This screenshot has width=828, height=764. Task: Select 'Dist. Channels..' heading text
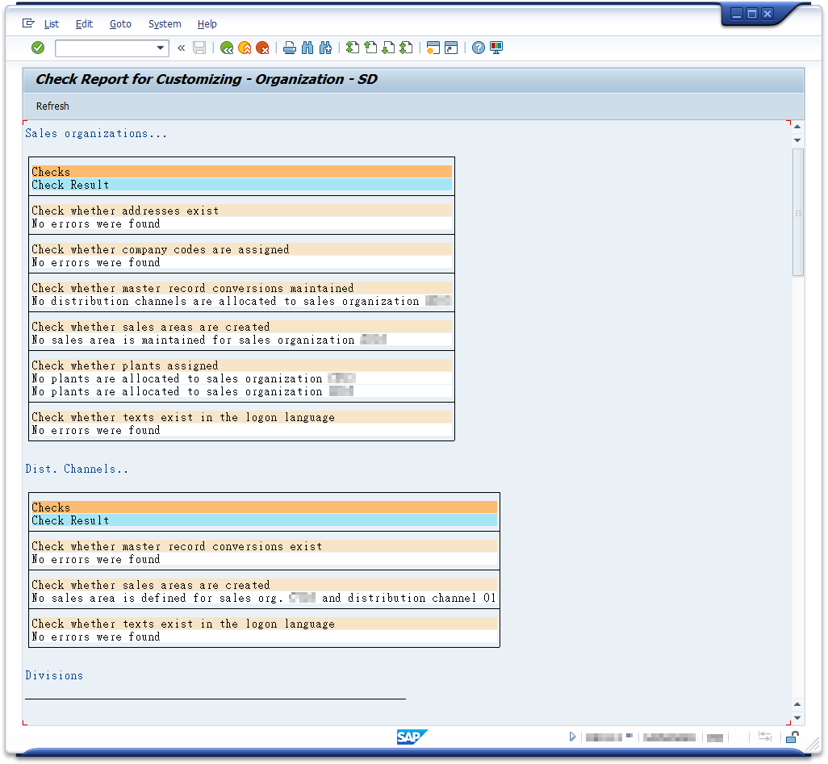pyautogui.click(x=77, y=469)
